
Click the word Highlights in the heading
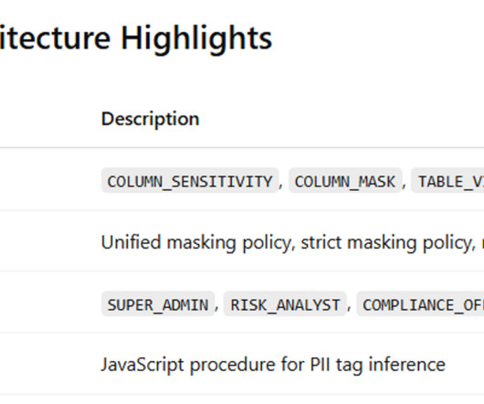[x=196, y=39]
